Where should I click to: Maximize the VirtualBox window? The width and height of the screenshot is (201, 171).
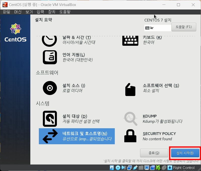point(178,5)
